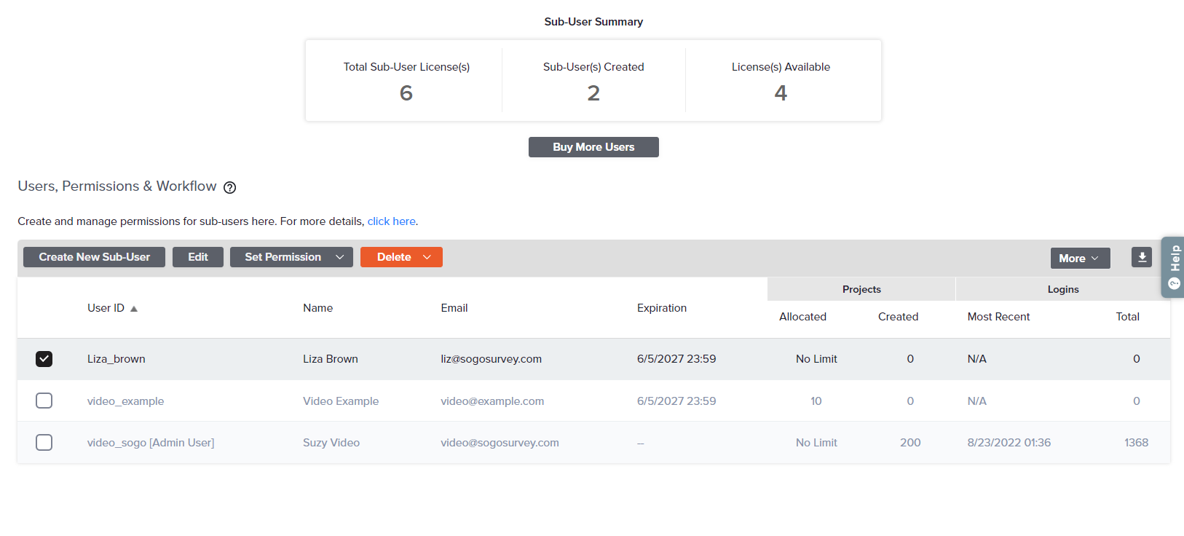This screenshot has height=536, width=1184.
Task: Click the Buy More Users button
Action: pyautogui.click(x=593, y=147)
